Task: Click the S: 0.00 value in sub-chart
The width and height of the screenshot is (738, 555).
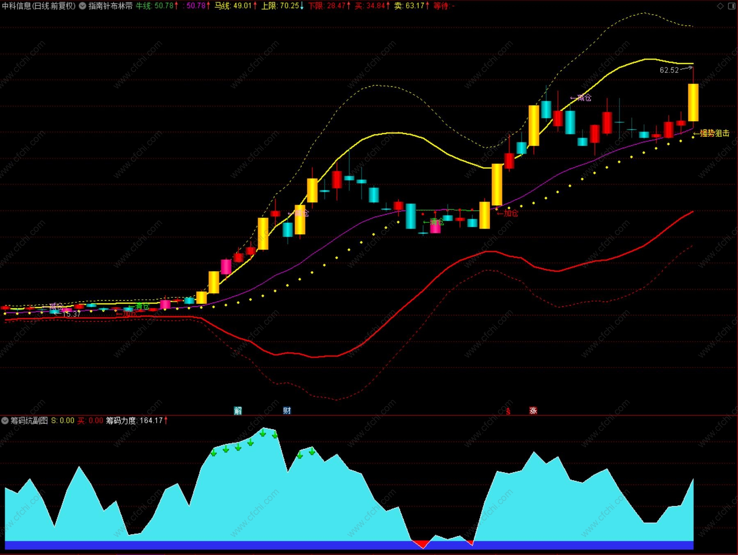Action: click(63, 421)
